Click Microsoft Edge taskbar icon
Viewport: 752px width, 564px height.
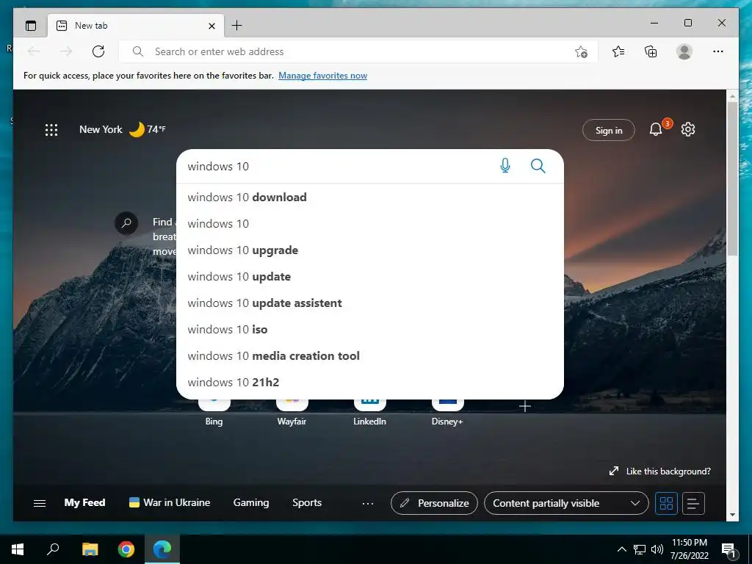[162, 549]
